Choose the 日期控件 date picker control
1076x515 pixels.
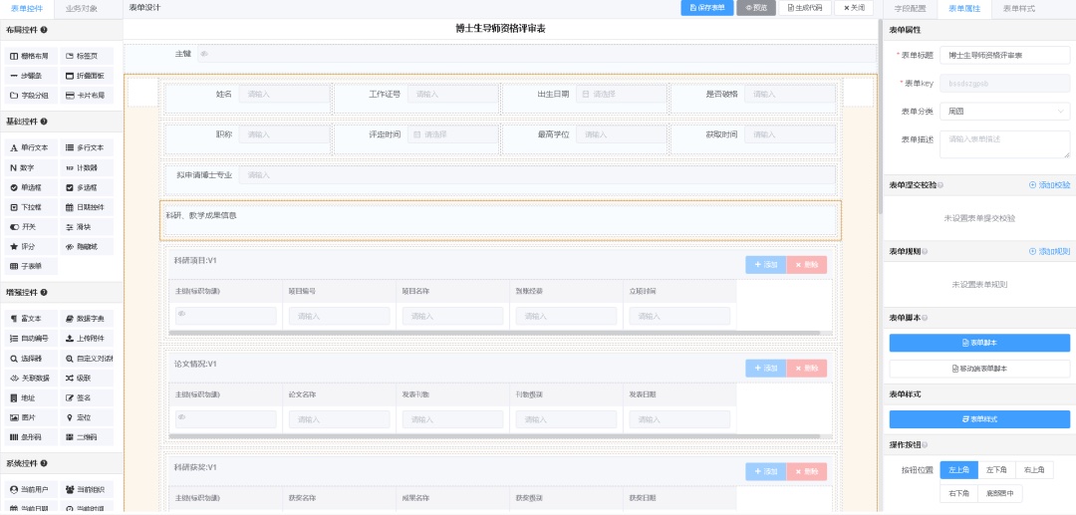coord(86,207)
